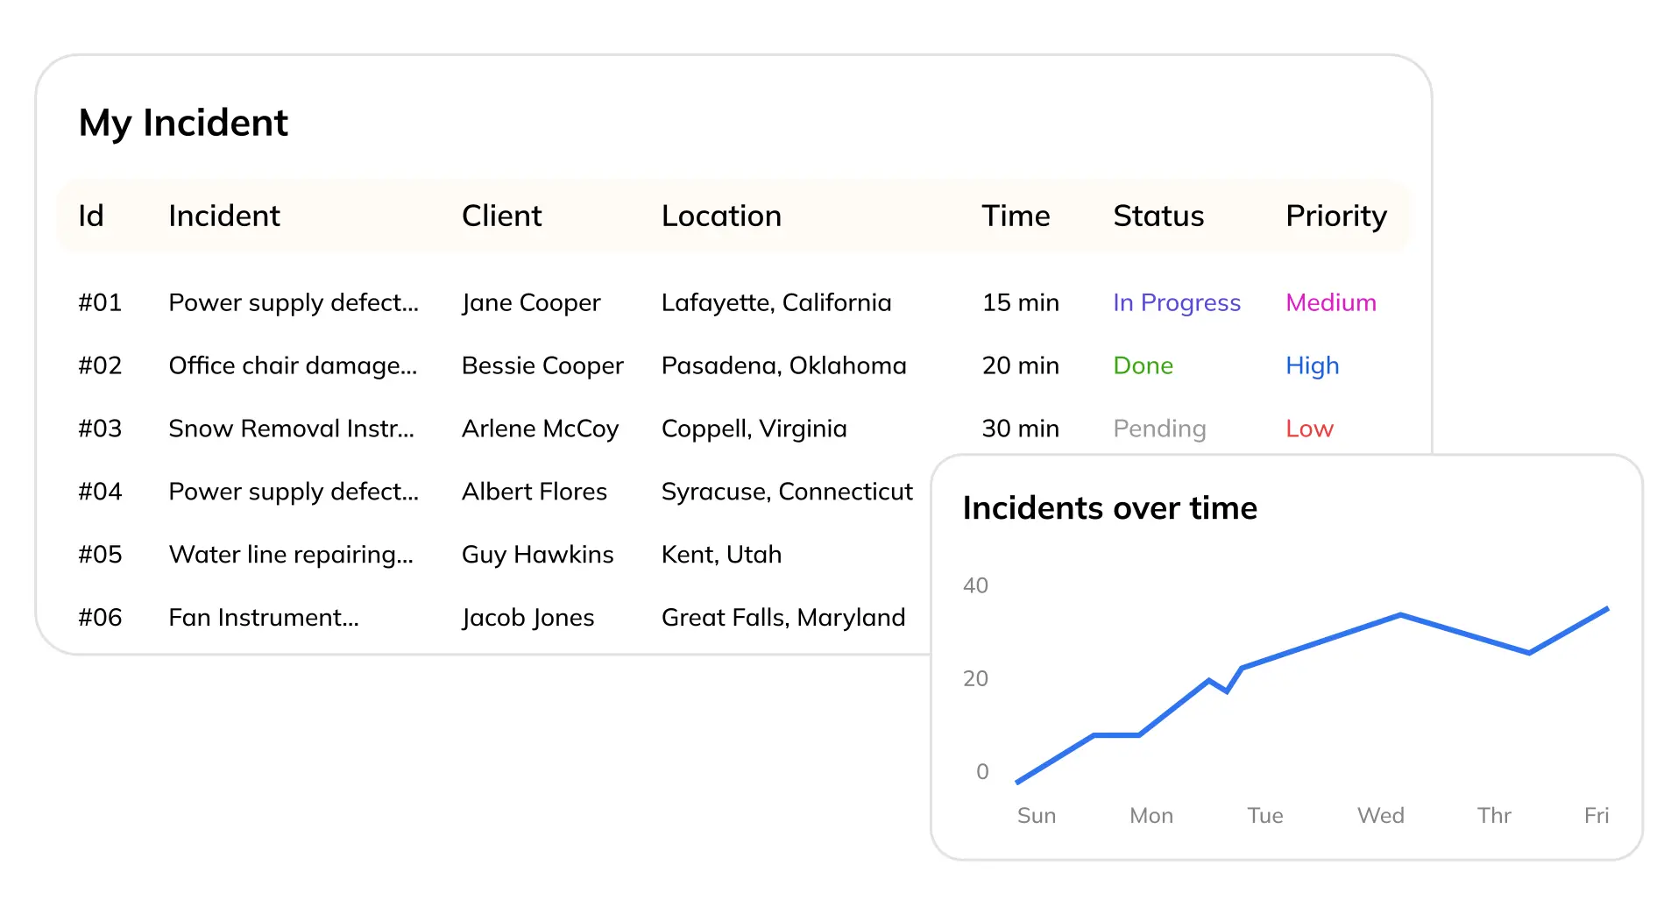
Task: Click the 15 min time cell
Action: pos(1020,302)
